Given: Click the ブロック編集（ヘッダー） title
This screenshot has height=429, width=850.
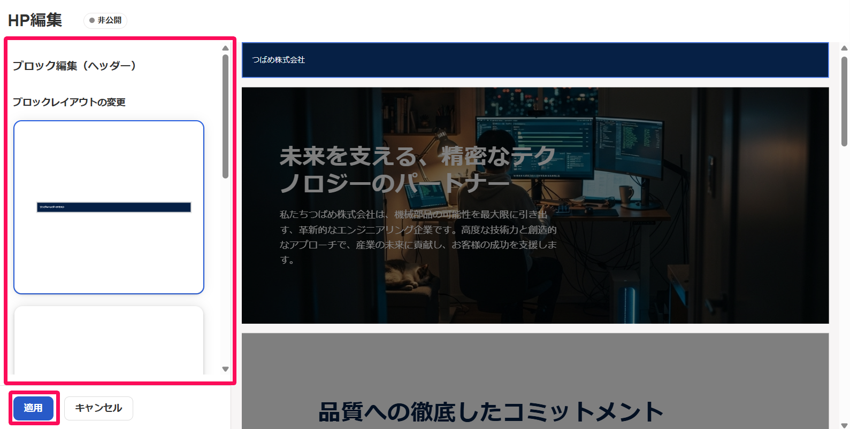Looking at the screenshot, I should coord(74,66).
